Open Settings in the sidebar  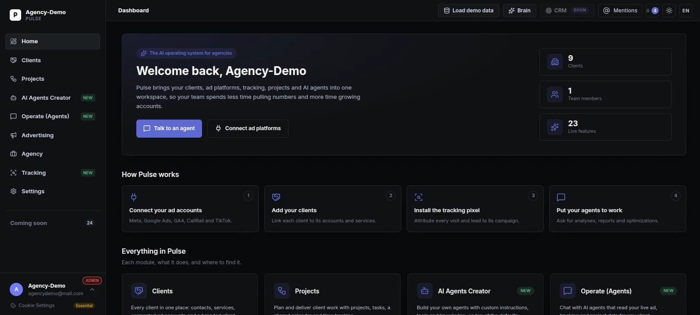(x=52, y=191)
